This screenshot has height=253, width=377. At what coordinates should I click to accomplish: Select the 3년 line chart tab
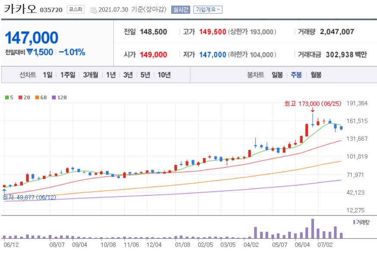[128, 75]
